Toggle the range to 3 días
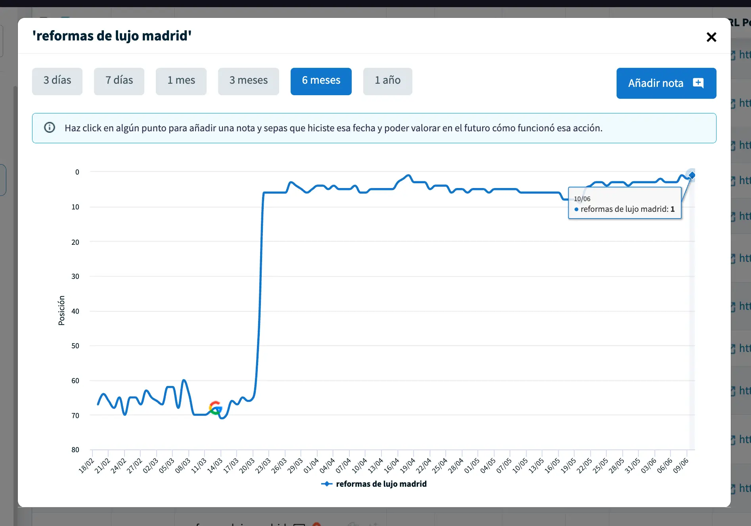 click(x=57, y=81)
